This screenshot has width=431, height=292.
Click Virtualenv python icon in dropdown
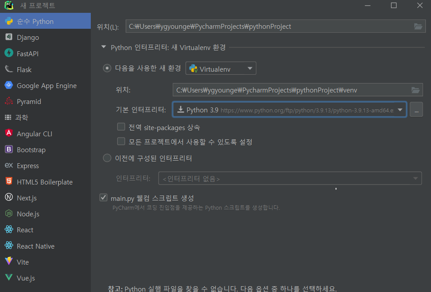click(194, 69)
